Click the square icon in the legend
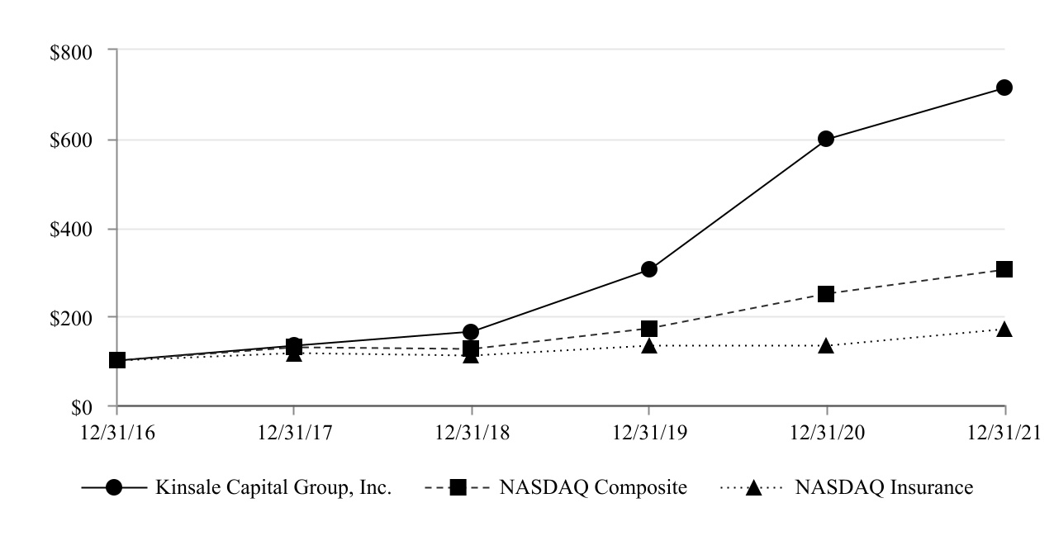1054x555 pixels. point(457,488)
